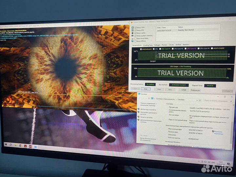Open 'Центр безопасности и обслуживания' link
The width and height of the screenshot is (236, 177).
click(148, 140)
